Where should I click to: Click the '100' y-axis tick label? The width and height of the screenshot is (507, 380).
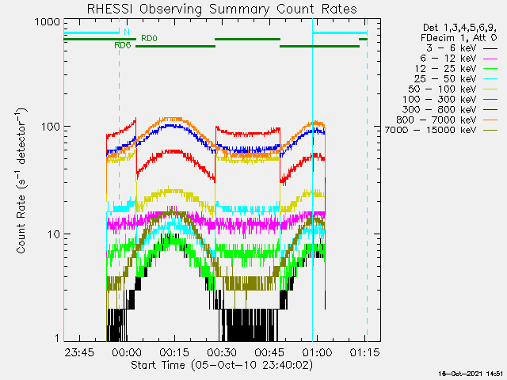[51, 127]
